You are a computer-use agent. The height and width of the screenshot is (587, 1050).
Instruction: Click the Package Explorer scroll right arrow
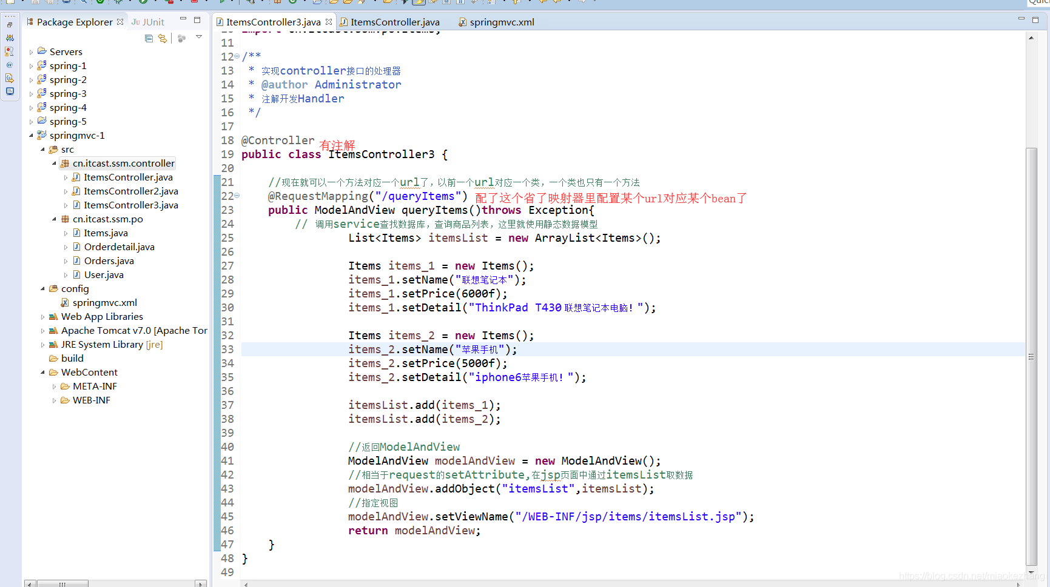point(201,584)
